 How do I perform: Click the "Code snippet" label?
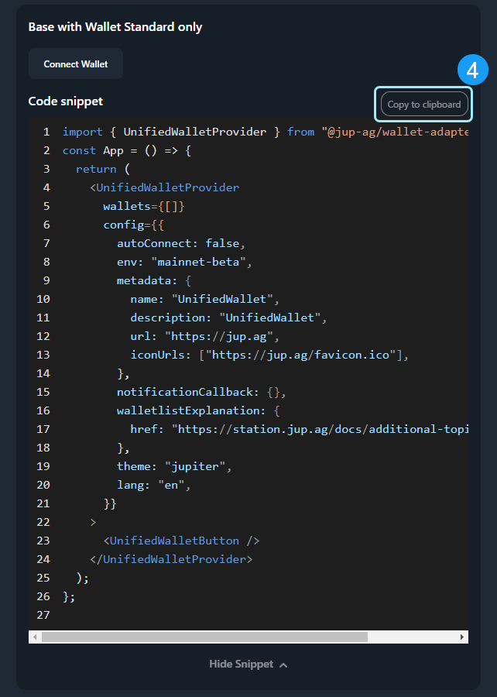click(66, 101)
